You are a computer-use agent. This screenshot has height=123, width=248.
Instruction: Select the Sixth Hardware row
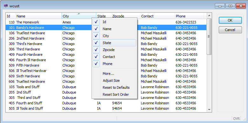106,76
